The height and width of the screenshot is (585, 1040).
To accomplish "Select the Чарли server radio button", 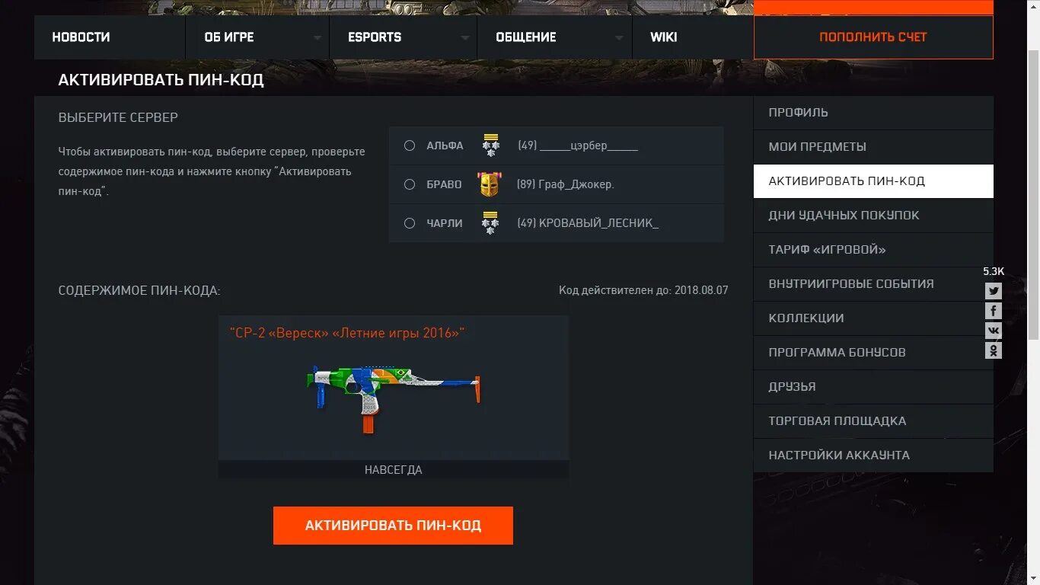I will point(410,223).
